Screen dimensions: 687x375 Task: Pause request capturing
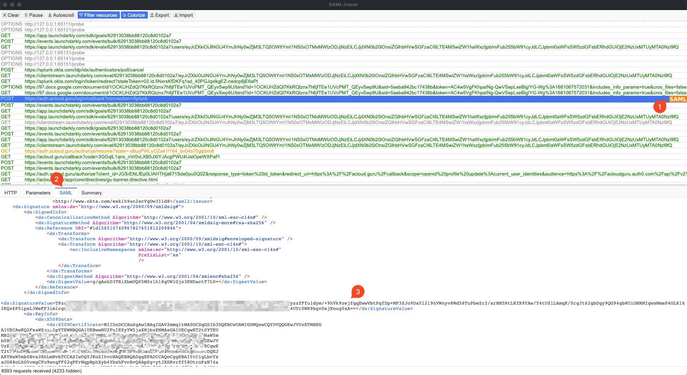pyautogui.click(x=34, y=15)
